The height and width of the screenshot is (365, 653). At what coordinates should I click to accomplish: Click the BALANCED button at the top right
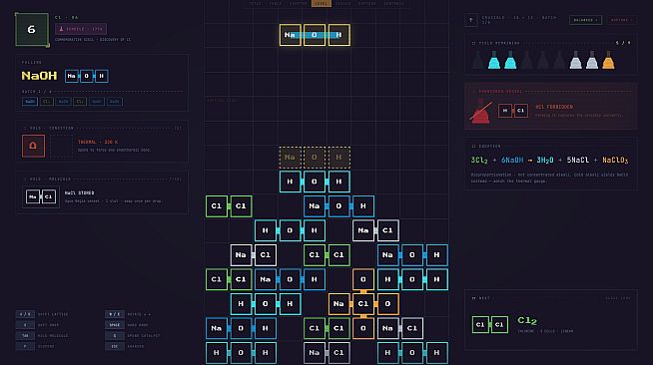coord(585,20)
